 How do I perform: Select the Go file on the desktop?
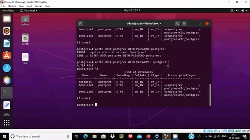click(25, 59)
